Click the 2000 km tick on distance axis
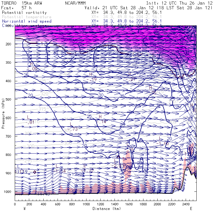Screen dimensions: 214x214 (x=157, y=204)
